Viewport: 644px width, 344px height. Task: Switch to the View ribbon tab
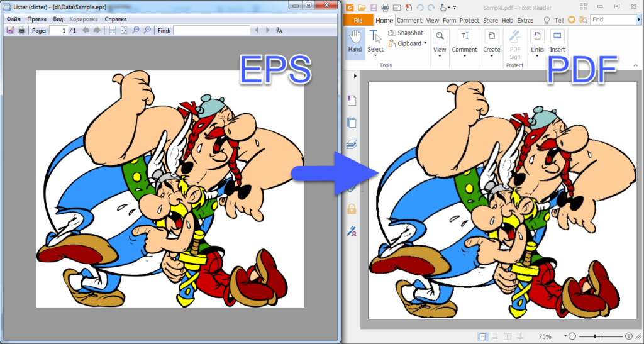(x=433, y=20)
